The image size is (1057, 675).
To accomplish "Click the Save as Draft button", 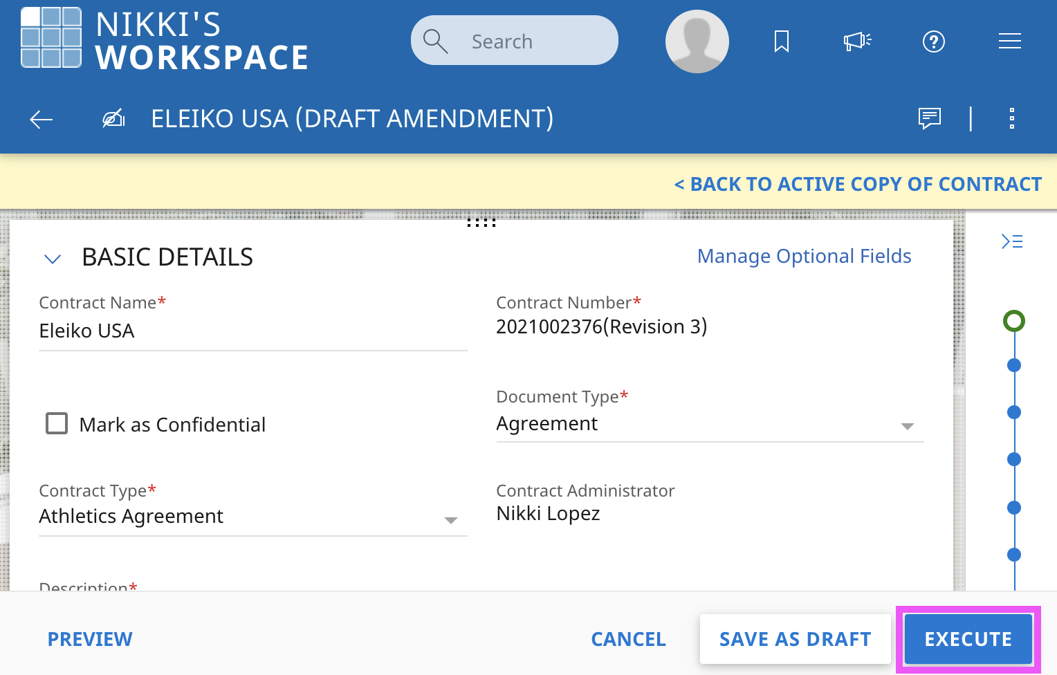I will point(795,639).
